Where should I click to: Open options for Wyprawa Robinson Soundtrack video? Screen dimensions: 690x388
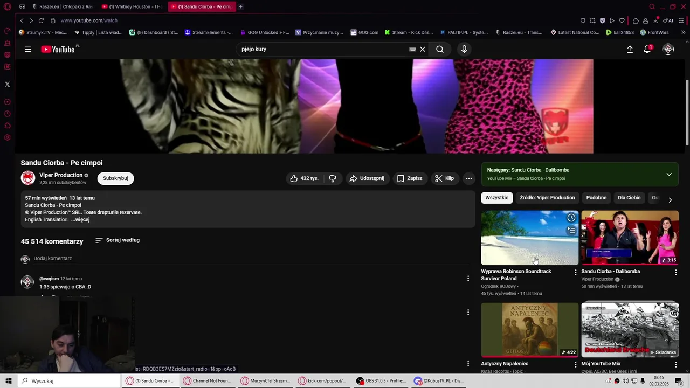575,272
